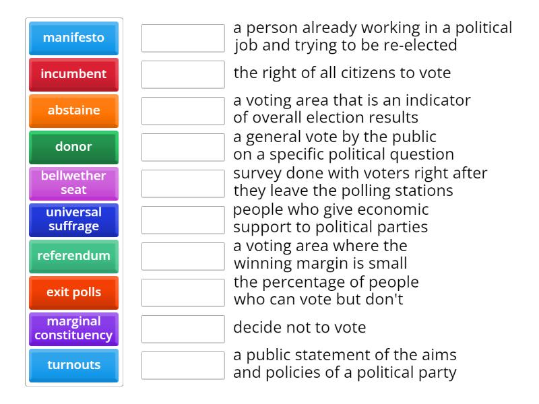Click the answer box beside 'a person already working'

182,38
